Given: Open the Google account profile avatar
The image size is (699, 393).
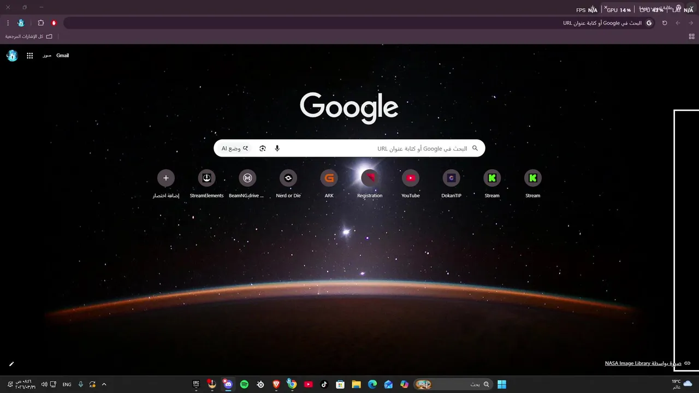Looking at the screenshot, I should tap(12, 56).
